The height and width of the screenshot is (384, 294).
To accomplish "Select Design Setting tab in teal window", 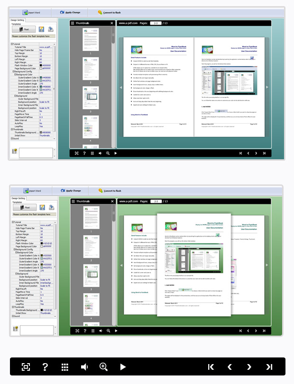I will [x=17, y=20].
